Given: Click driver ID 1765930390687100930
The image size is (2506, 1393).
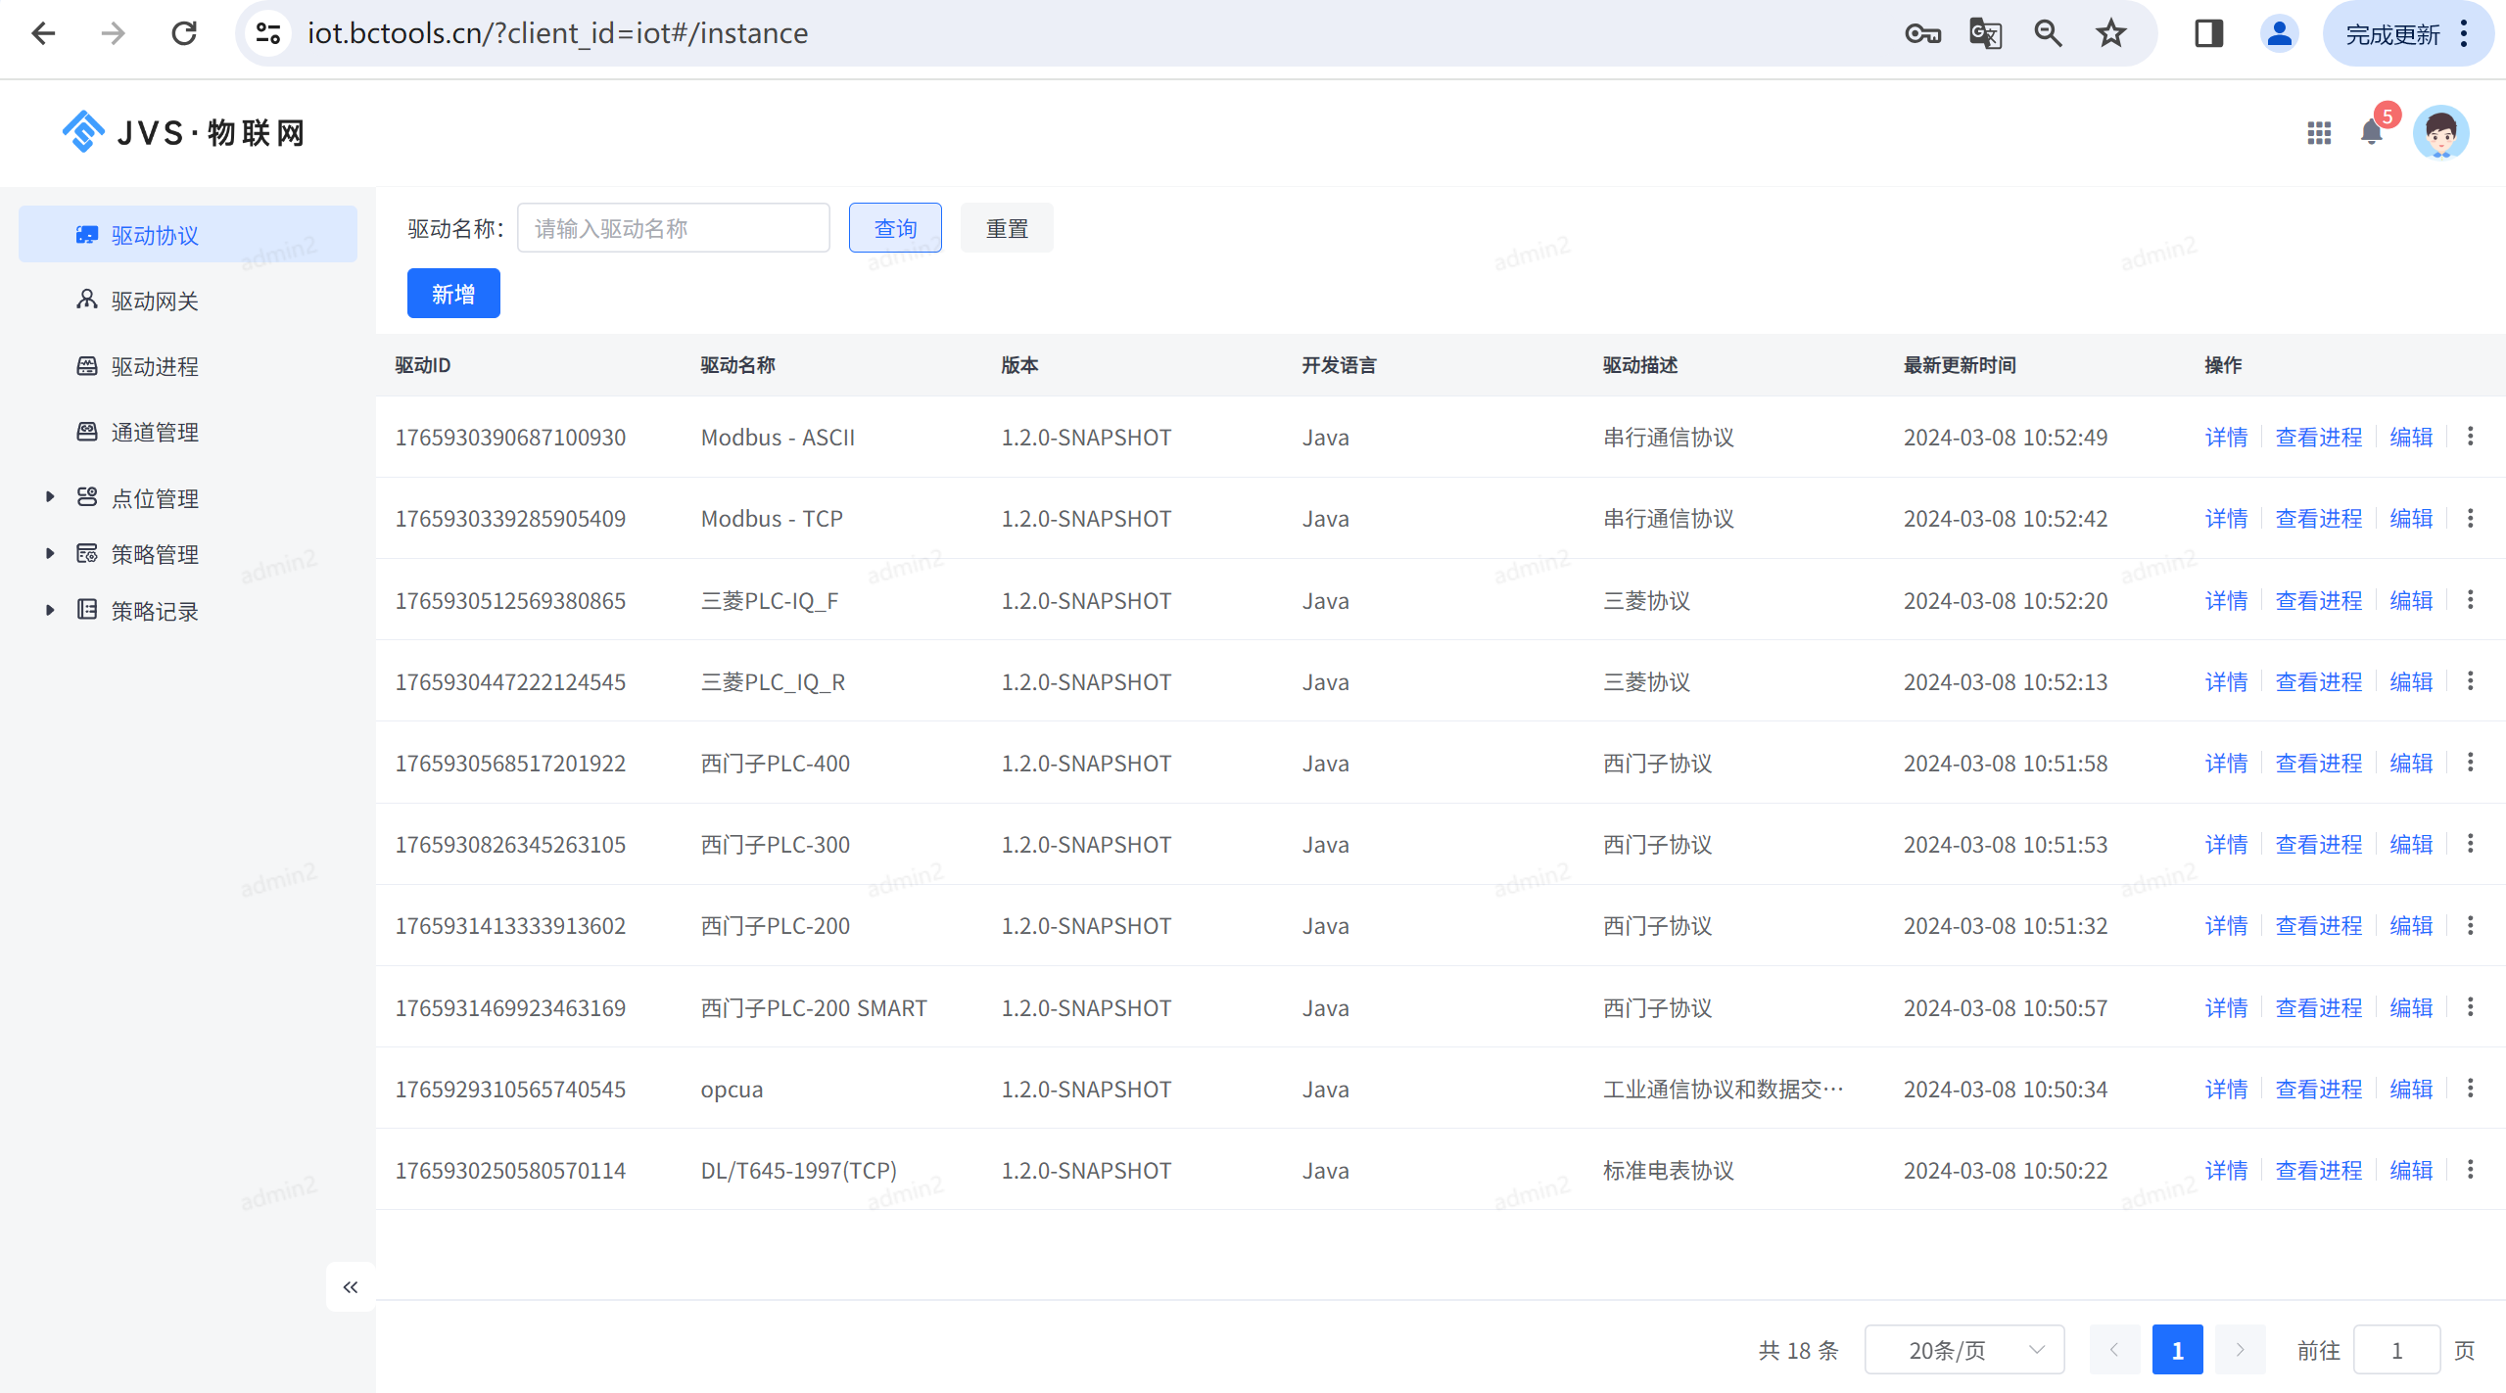Looking at the screenshot, I should click(x=510, y=438).
